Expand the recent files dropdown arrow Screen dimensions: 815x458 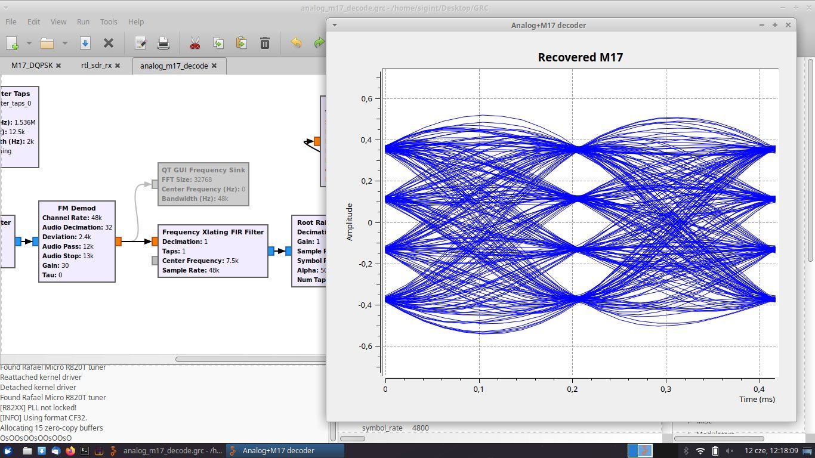tap(64, 43)
